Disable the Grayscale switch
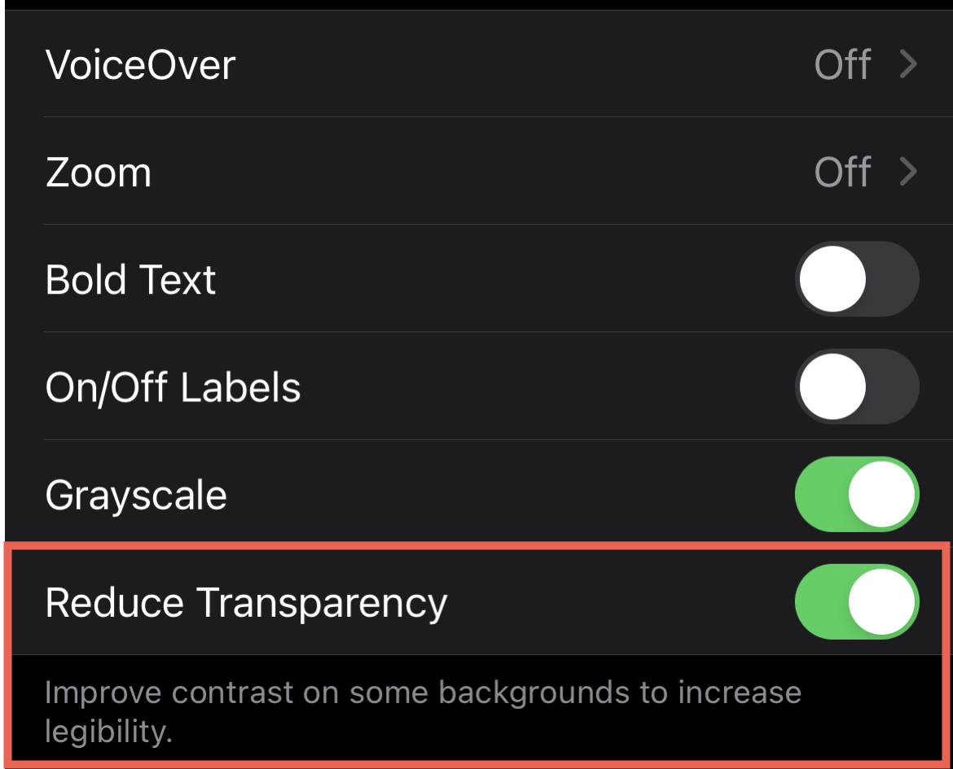The height and width of the screenshot is (769, 953). click(x=856, y=494)
